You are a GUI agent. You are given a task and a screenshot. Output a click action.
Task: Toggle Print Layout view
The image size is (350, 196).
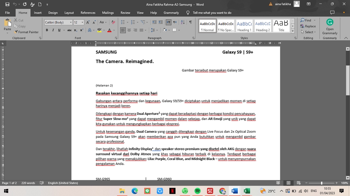288,183
